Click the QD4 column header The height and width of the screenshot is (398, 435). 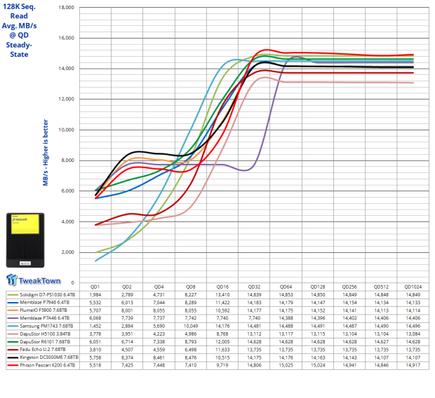(x=159, y=287)
